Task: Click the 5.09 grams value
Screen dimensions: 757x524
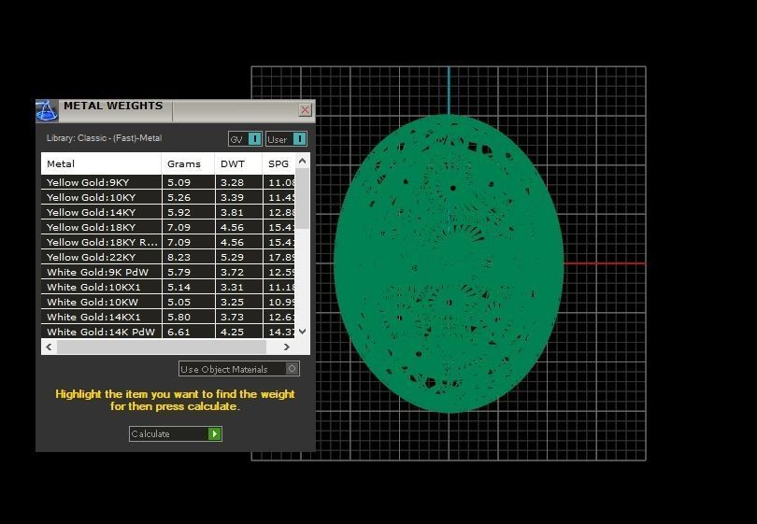Action: coord(179,183)
